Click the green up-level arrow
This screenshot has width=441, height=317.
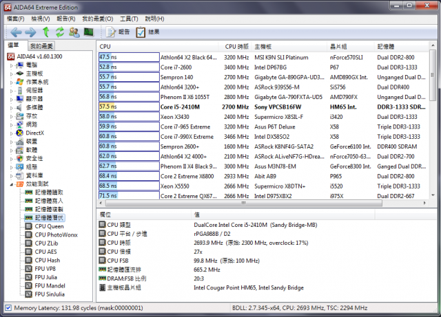click(46, 32)
